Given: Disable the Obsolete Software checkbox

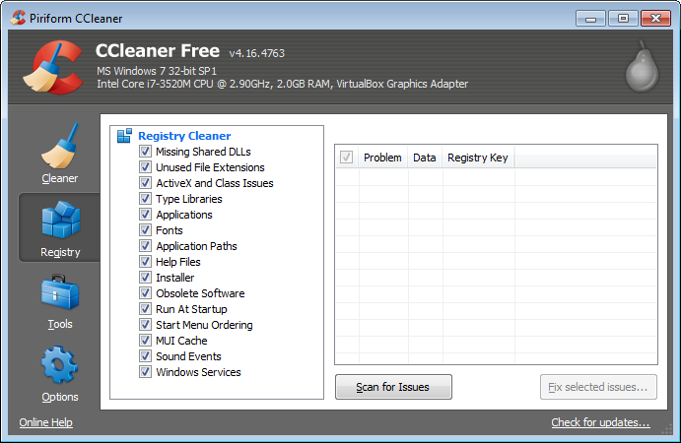Looking at the screenshot, I should coord(145,293).
